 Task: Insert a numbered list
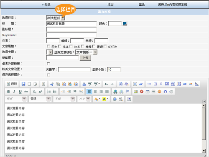(x=49, y=92)
